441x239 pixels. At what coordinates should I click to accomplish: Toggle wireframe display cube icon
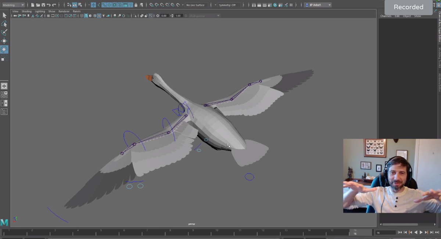point(82,16)
